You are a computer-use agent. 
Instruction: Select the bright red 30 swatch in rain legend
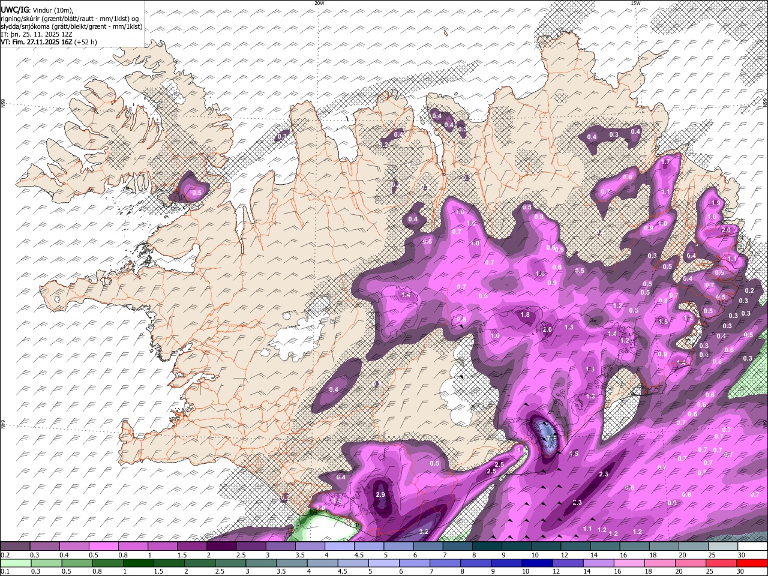click(751, 563)
